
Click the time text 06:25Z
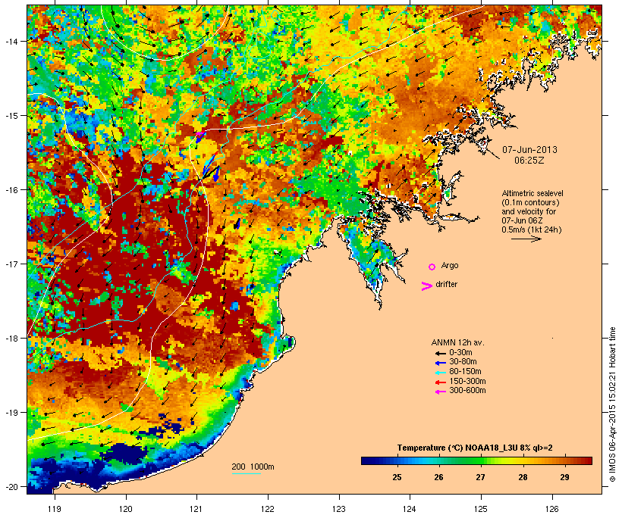point(529,161)
